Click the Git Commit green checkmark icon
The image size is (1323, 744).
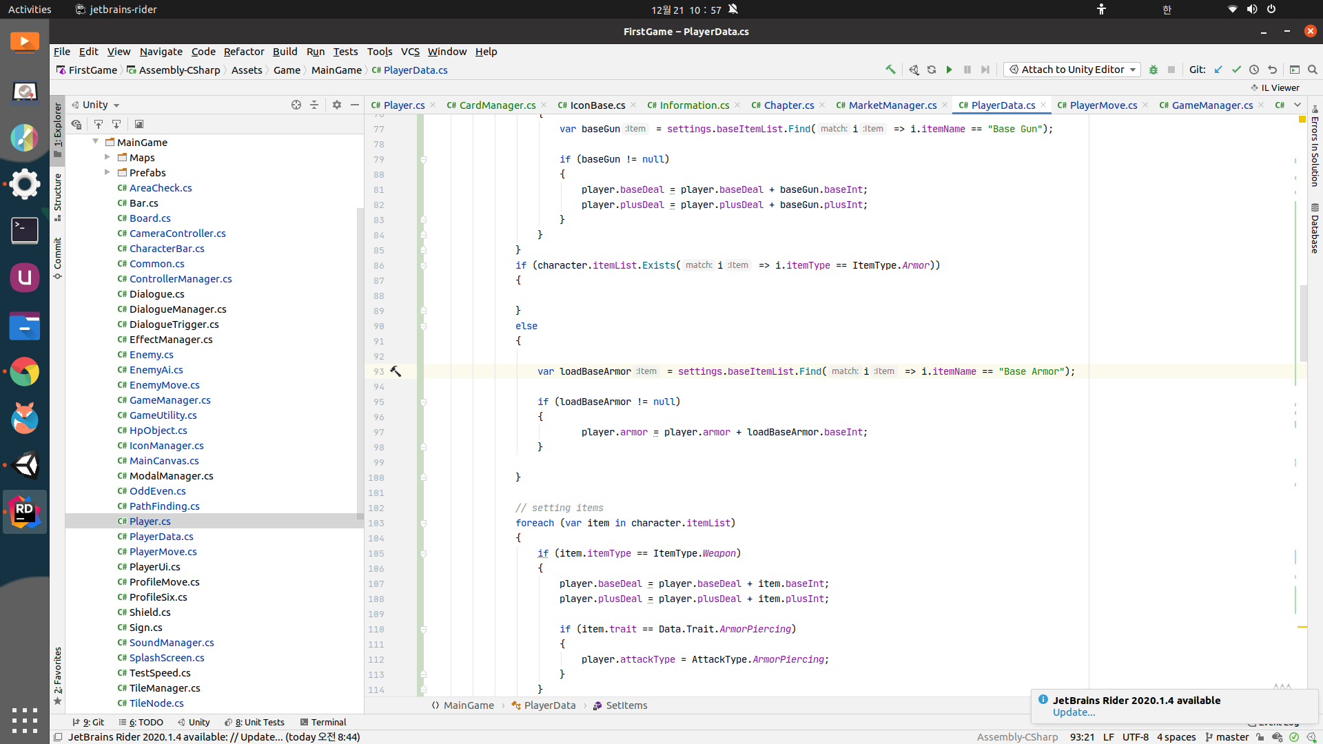(x=1236, y=70)
